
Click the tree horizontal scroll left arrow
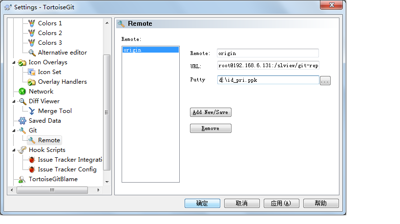tap(12, 190)
